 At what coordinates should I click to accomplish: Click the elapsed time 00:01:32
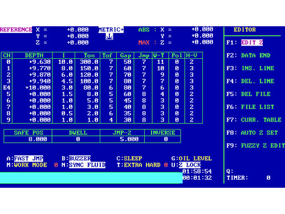click(x=197, y=178)
